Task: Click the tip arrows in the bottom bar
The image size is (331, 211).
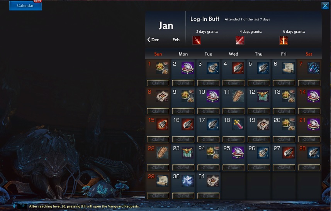Action: pos(14,206)
